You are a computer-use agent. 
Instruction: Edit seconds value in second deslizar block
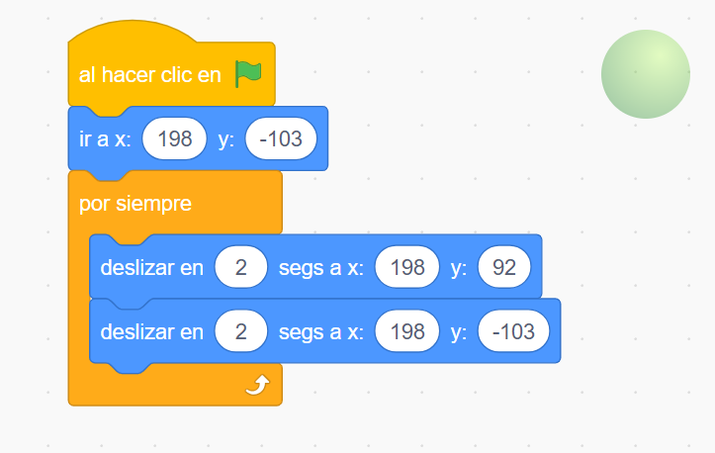241,331
